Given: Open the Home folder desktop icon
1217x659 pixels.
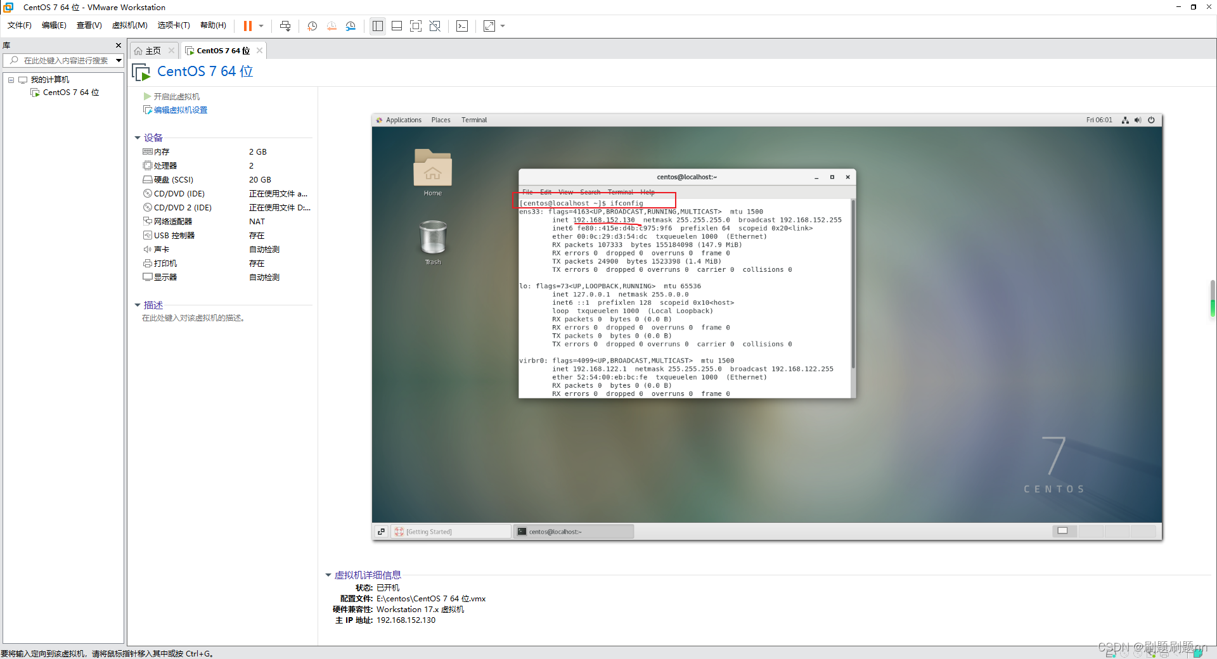Looking at the screenshot, I should pos(433,173).
